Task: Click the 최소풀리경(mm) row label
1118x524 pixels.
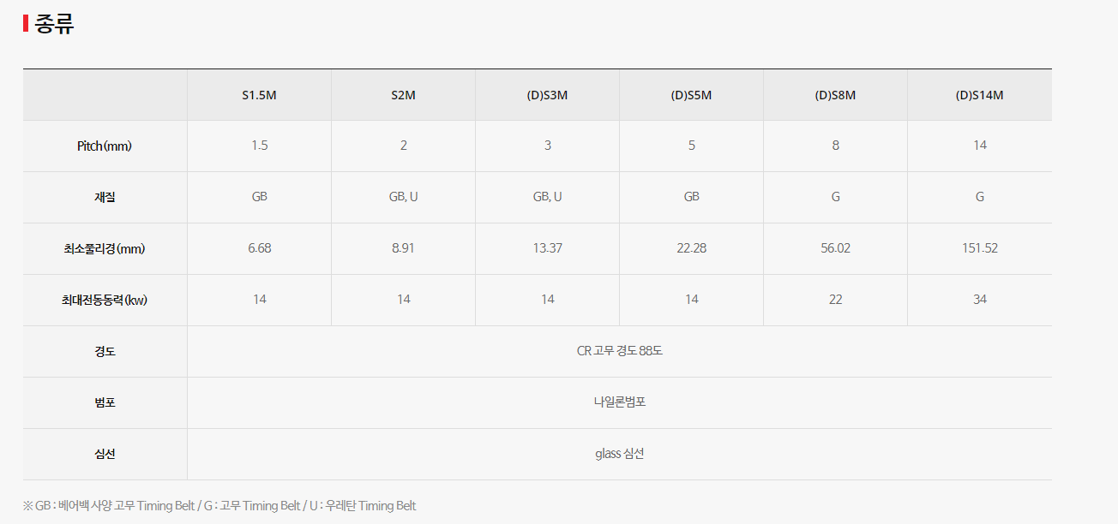Action: click(x=105, y=248)
